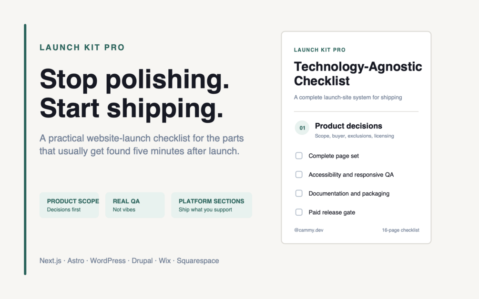
Task: Click the Next.js platform name
Action: 51,261
